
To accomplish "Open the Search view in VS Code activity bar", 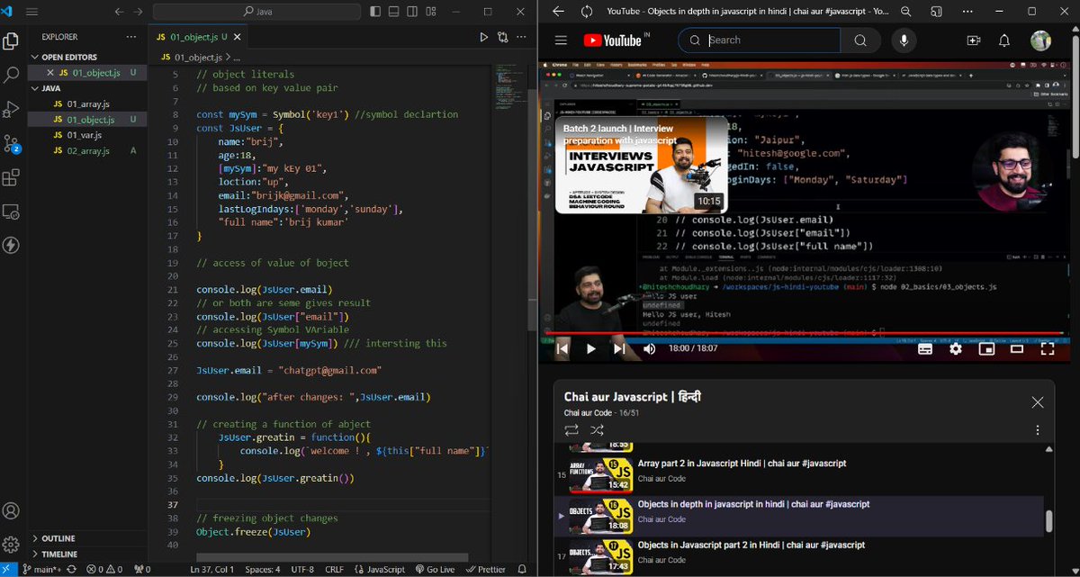I will 12,75.
